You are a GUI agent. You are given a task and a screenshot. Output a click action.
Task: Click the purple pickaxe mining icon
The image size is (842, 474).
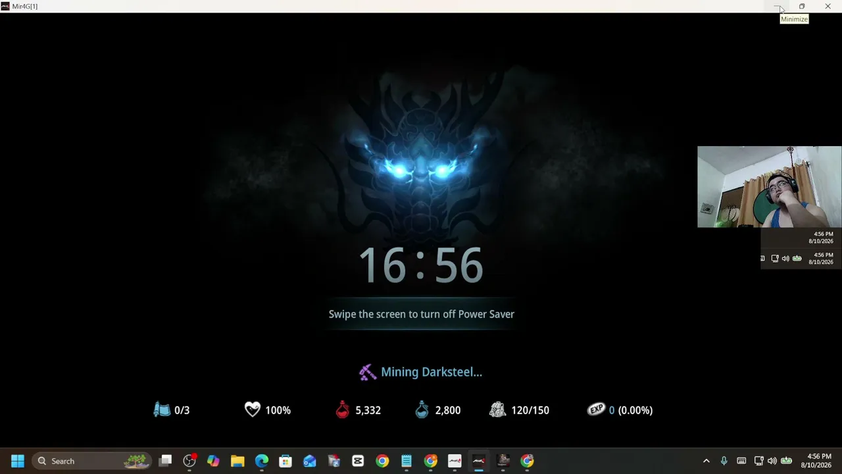368,372
